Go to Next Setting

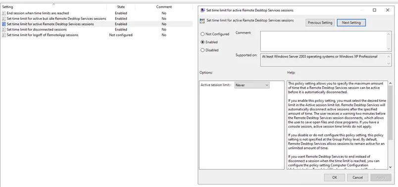point(351,23)
